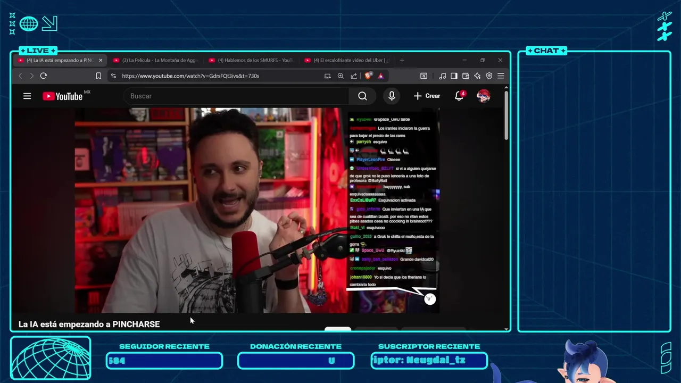
Task: Open the Brave Playlist music note icon
Action: click(443, 76)
